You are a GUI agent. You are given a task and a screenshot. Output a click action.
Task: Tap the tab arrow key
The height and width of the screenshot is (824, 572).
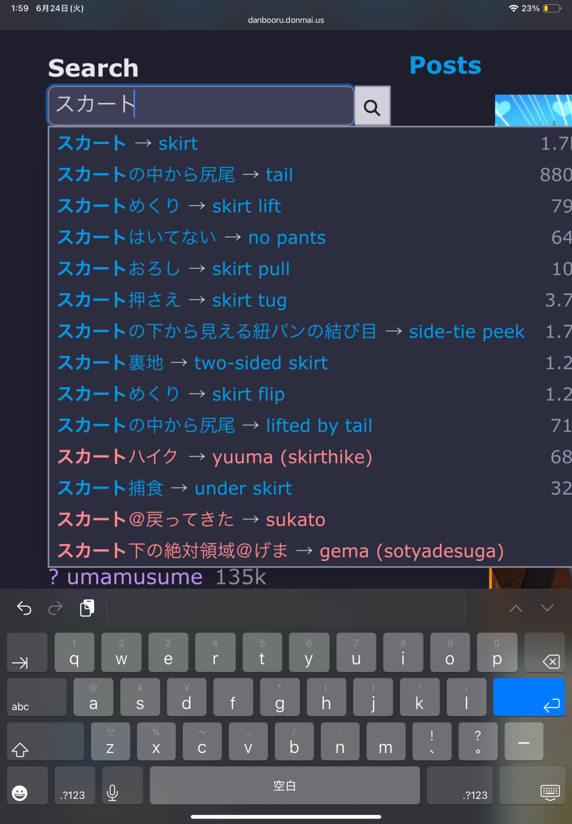27,653
